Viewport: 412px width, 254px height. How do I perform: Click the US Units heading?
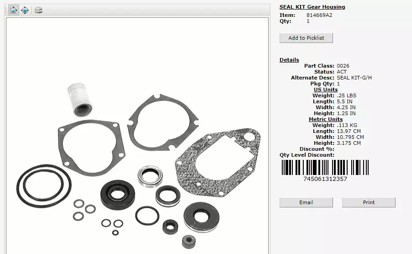coord(325,90)
